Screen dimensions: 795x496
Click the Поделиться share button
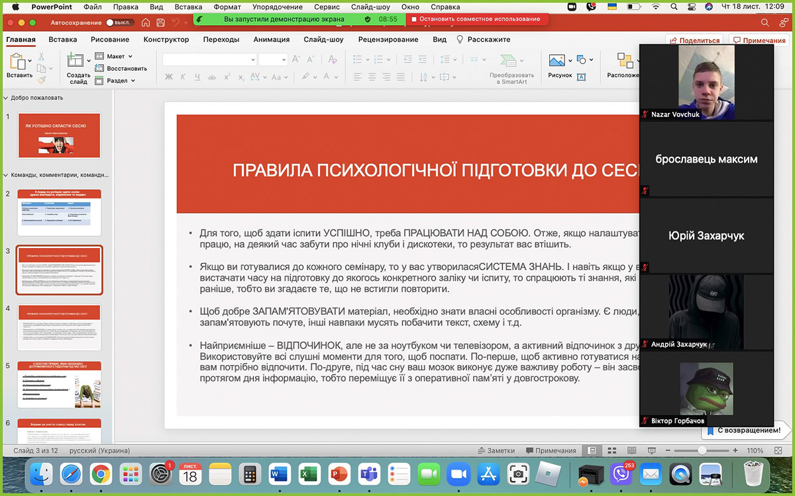pyautogui.click(x=694, y=40)
